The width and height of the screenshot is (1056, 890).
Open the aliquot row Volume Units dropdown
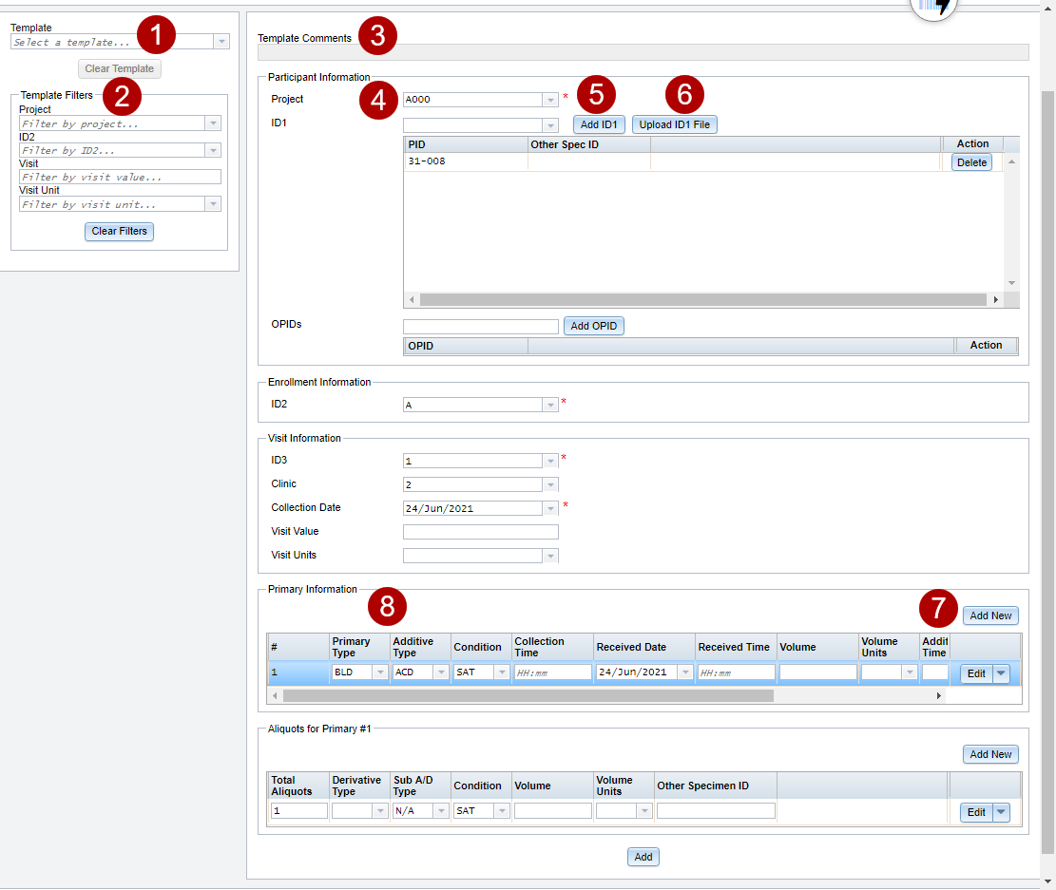pos(644,810)
